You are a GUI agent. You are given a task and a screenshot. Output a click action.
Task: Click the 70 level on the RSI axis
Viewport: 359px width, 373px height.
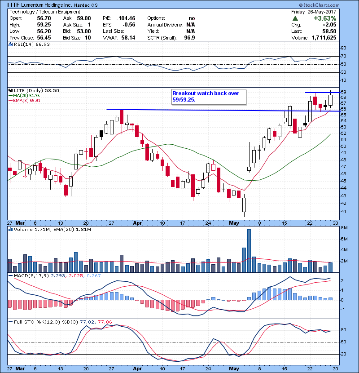pos(344,56)
